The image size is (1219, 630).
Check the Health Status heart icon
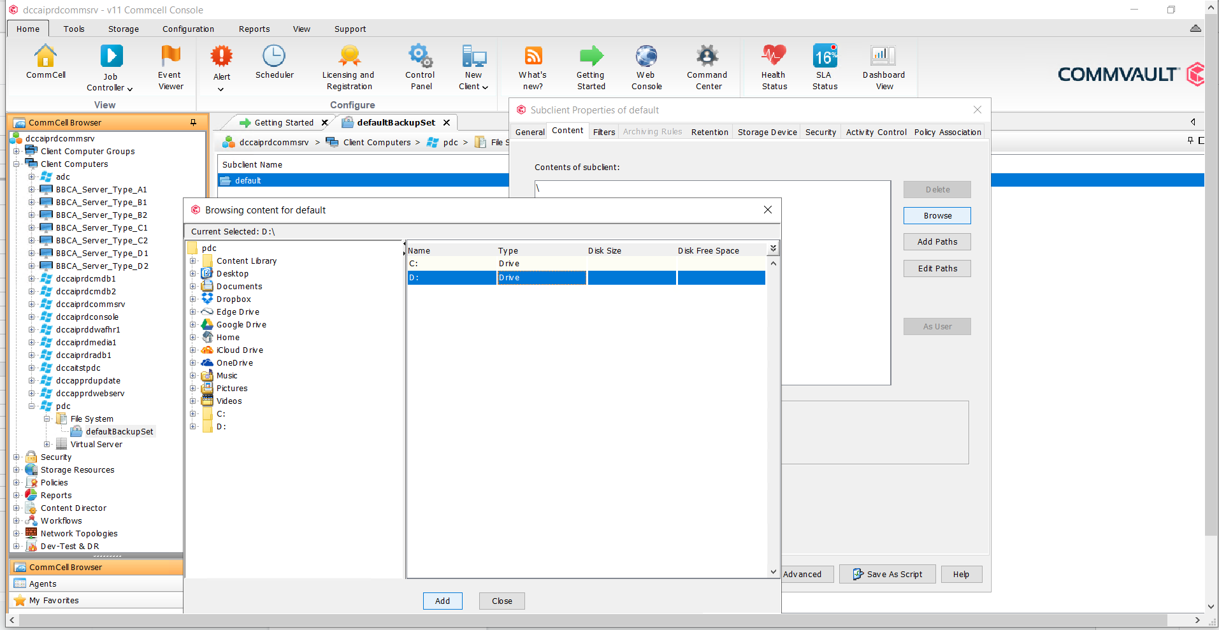(x=774, y=56)
